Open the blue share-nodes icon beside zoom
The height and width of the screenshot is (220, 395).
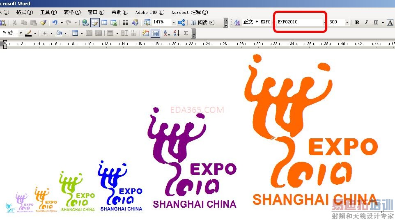tap(181, 23)
